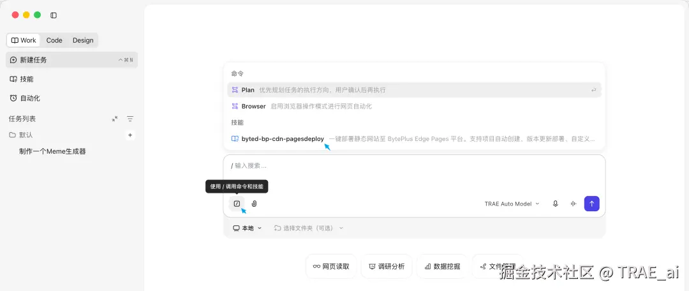Collapse the task list with the arrows icon

click(115, 119)
